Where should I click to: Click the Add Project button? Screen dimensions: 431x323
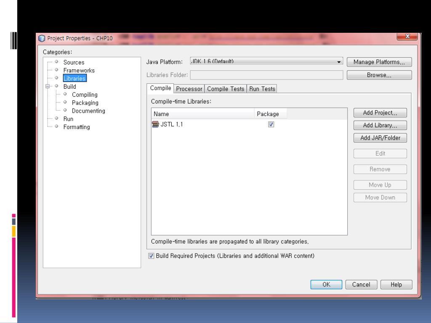(x=380, y=113)
